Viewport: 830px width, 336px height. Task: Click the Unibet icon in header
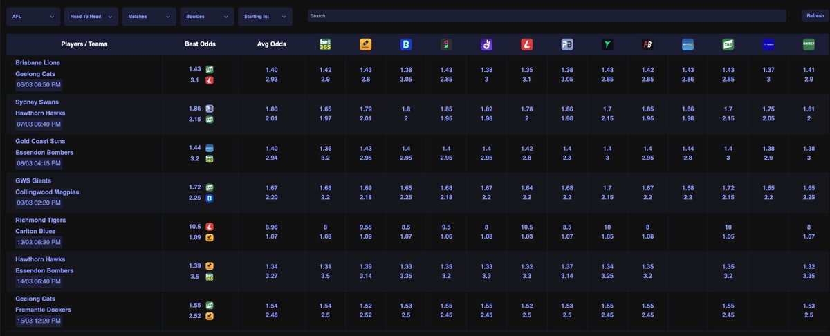click(x=809, y=45)
